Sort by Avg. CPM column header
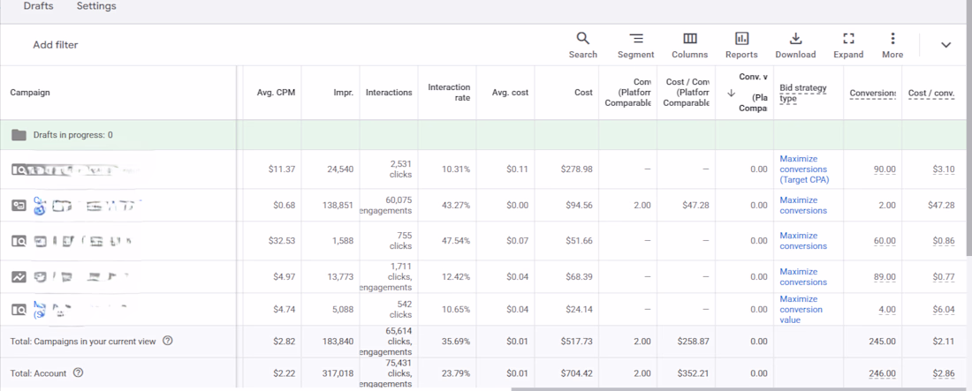The width and height of the screenshot is (972, 391). tap(276, 93)
